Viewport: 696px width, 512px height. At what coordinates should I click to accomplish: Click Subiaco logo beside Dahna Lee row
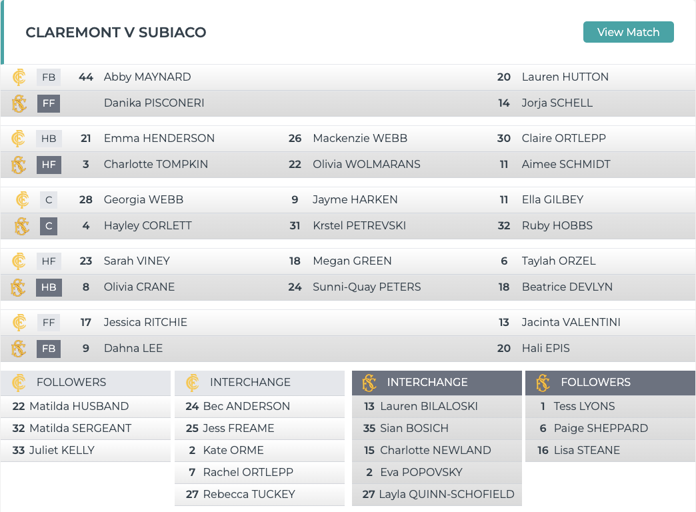point(19,349)
